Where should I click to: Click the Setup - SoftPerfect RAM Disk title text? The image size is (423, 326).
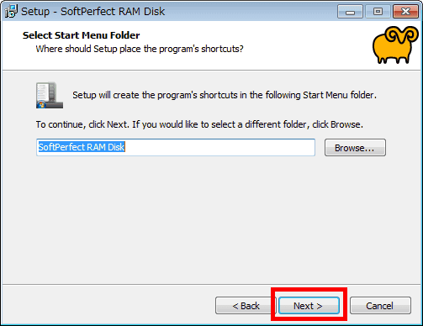[93, 12]
